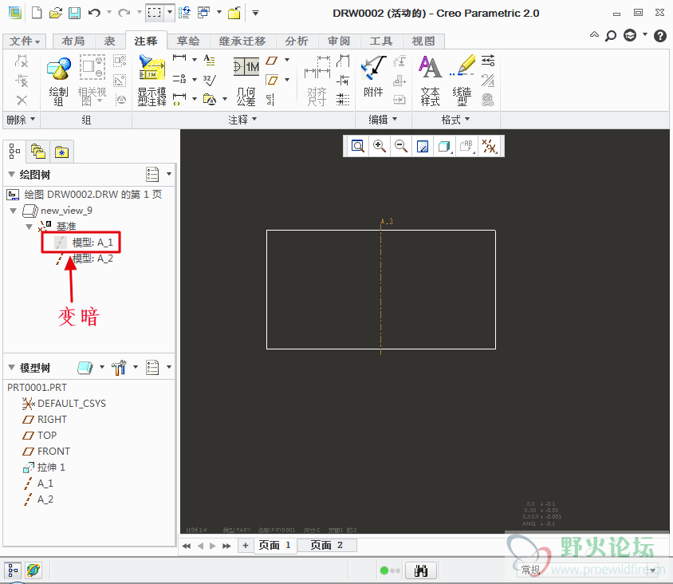The image size is (673, 584).
Task: Save the drawing with the disk icon
Action: click(74, 13)
